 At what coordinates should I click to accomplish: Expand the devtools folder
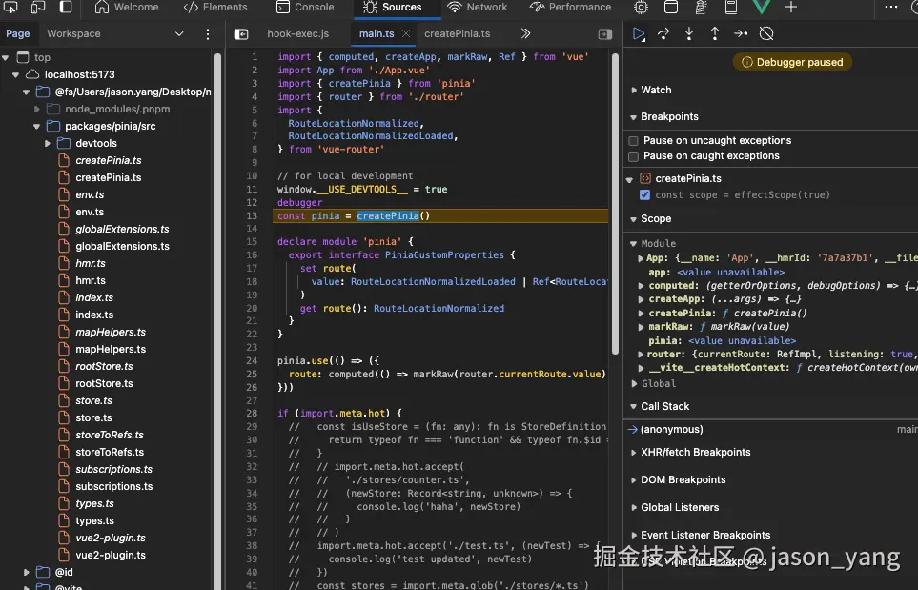48,143
